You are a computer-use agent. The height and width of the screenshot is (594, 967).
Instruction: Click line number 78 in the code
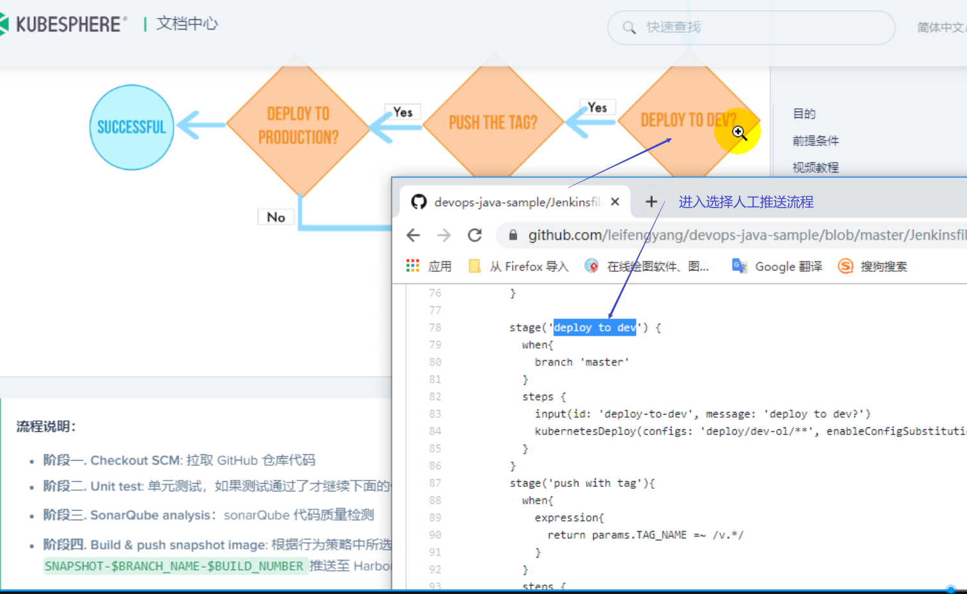(x=435, y=327)
